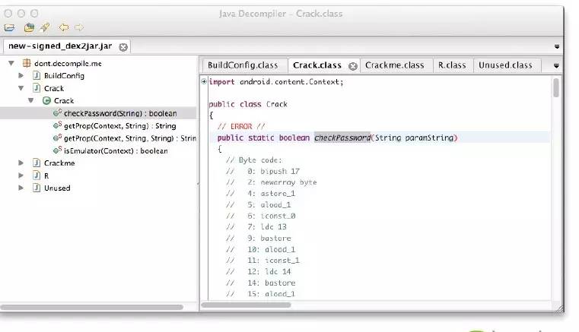Click checkPassword method name in code
This screenshot has height=332, width=579.
click(342, 138)
